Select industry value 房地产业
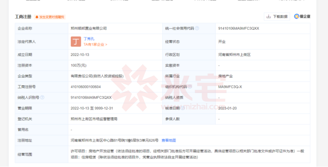This screenshot has height=167, width=328. 225,76
